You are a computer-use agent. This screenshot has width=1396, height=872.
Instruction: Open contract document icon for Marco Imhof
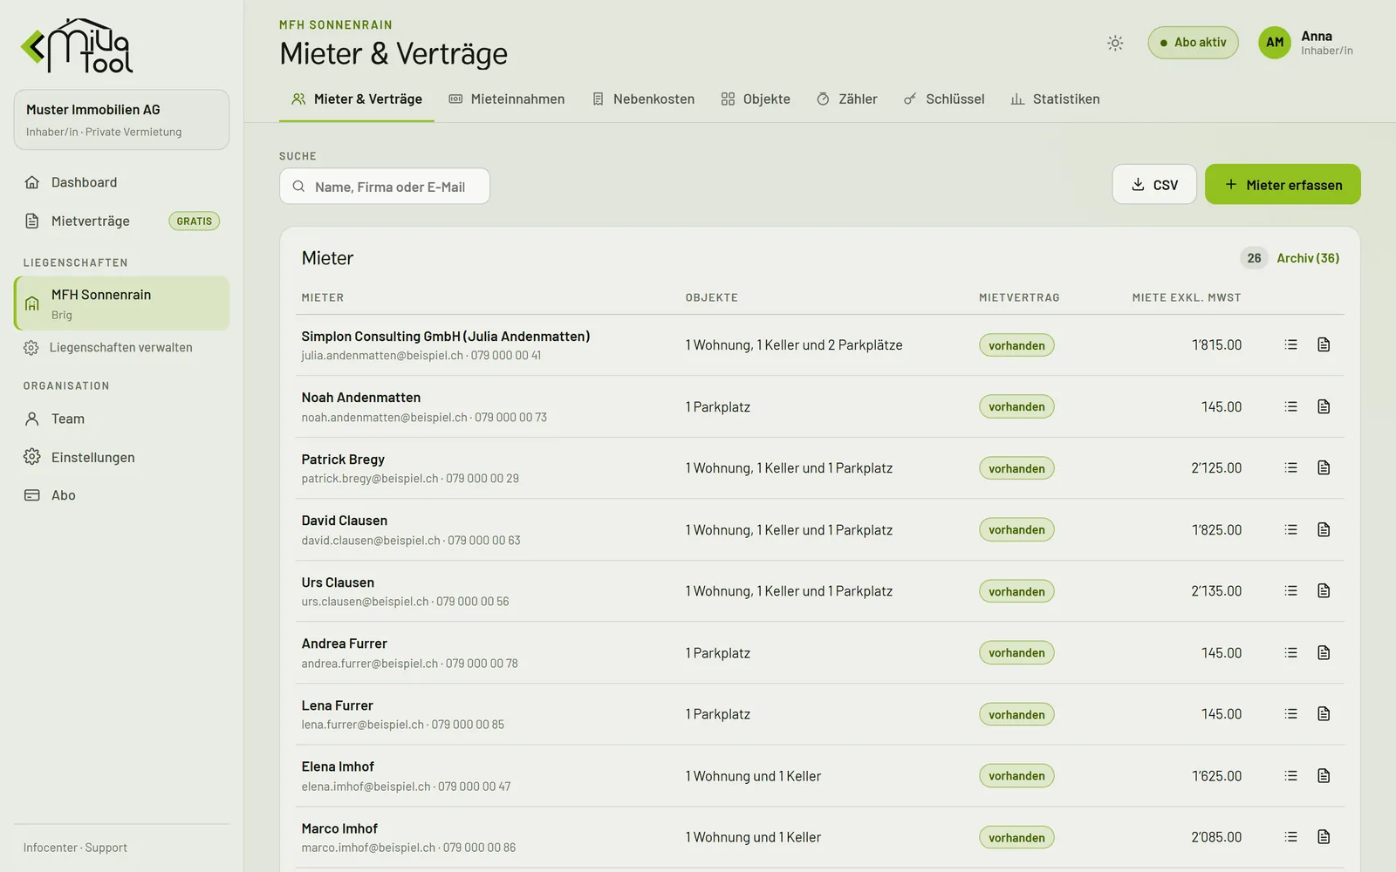pos(1324,836)
